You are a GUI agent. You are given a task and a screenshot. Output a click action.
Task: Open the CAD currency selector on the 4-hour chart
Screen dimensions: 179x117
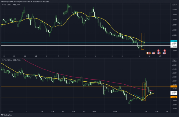click(x=174, y=5)
